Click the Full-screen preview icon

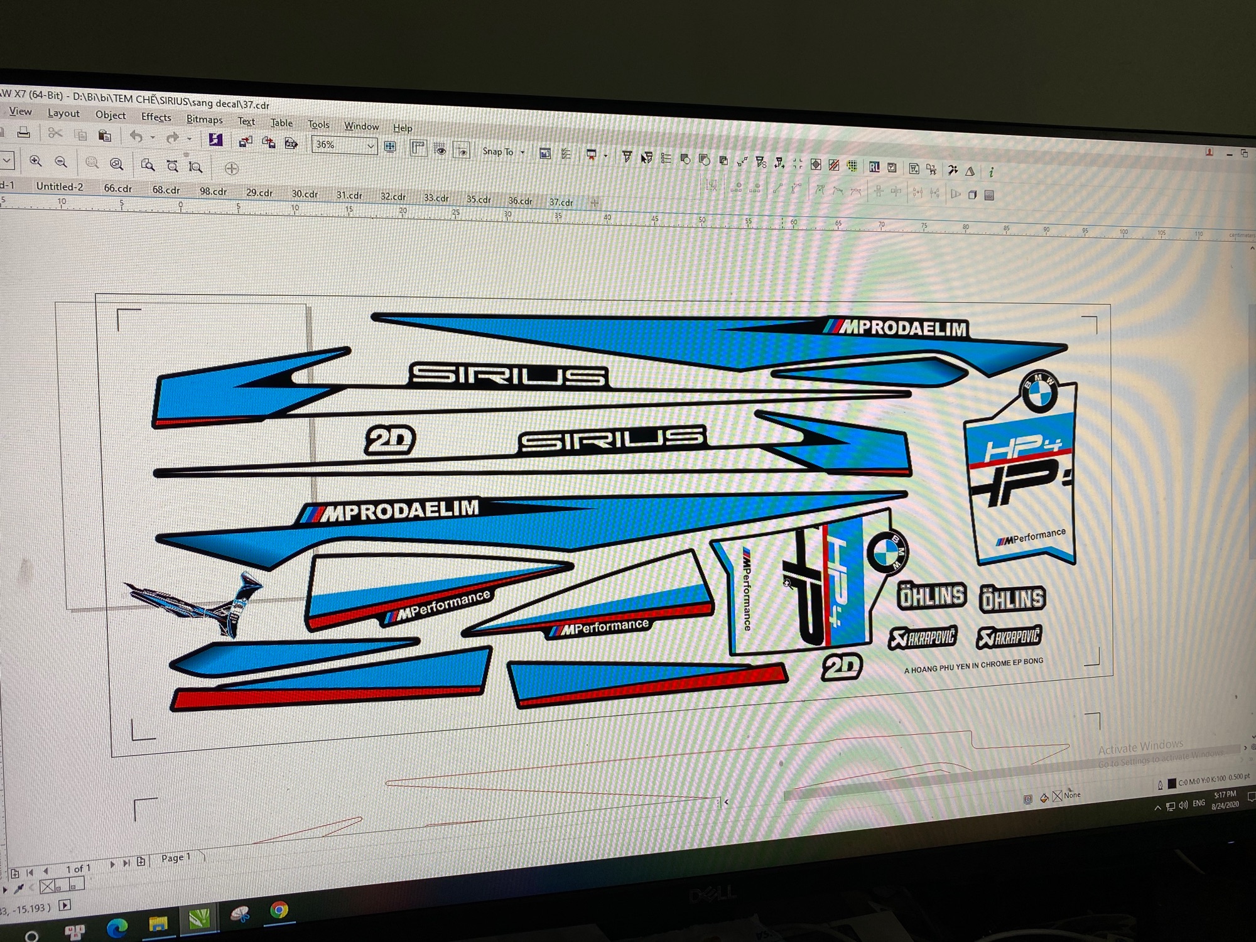390,146
